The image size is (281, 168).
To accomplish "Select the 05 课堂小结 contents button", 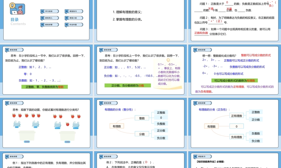I will point(74,18).
